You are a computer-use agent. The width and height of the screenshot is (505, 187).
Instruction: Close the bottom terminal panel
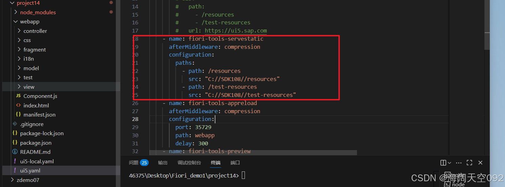pyautogui.click(x=480, y=163)
